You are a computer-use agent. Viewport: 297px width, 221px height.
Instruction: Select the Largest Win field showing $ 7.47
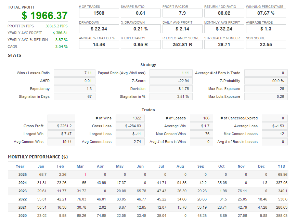(61, 134)
